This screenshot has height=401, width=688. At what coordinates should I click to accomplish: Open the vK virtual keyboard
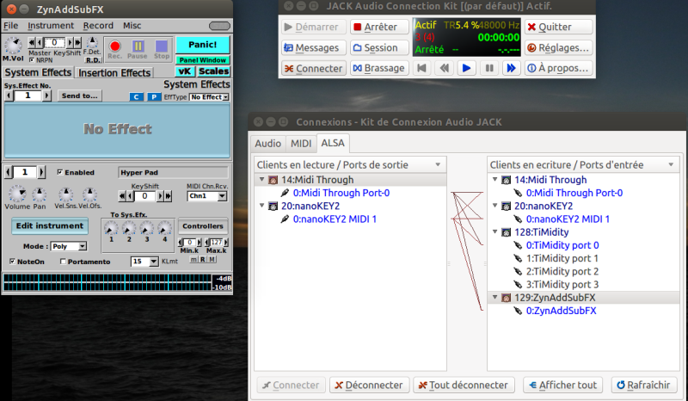point(185,71)
